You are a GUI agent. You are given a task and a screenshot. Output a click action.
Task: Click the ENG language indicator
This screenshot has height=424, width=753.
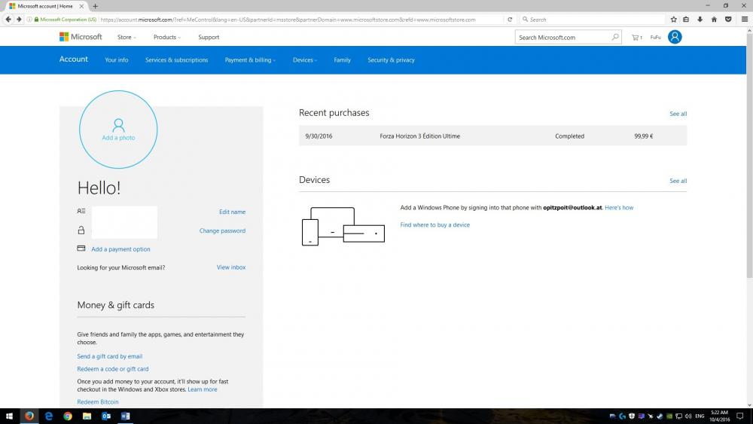click(x=700, y=416)
